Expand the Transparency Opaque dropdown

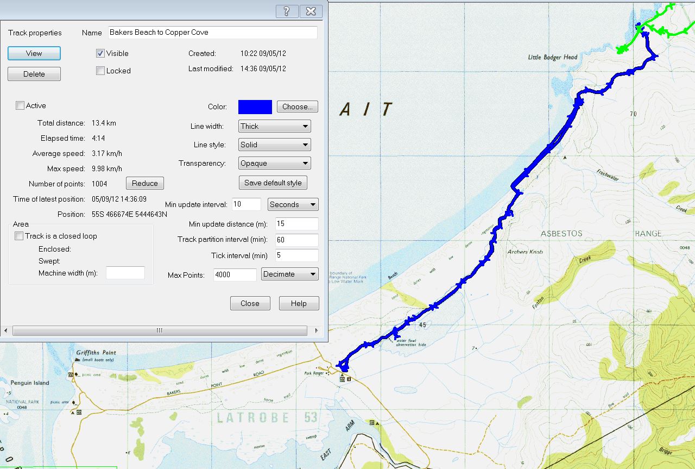click(x=275, y=163)
